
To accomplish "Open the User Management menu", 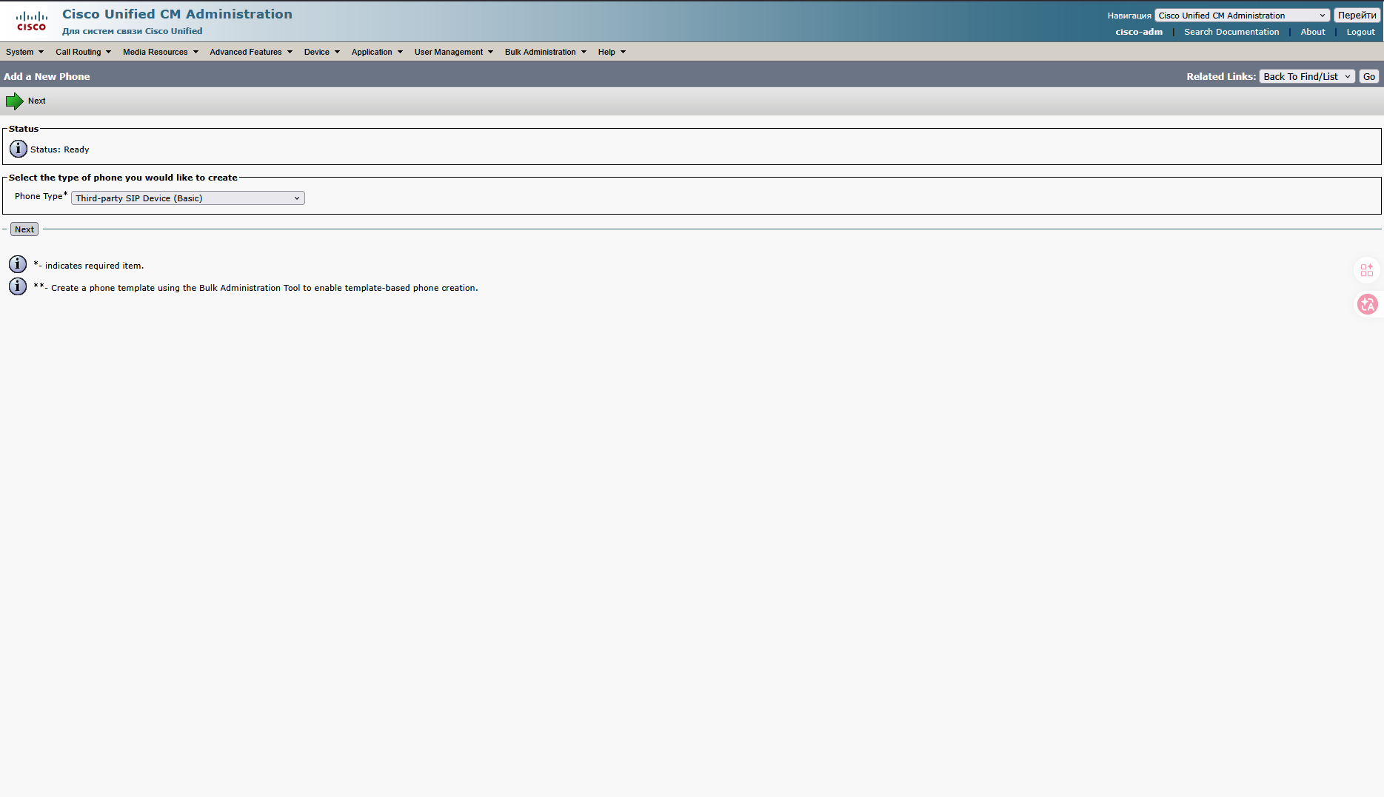I will [x=453, y=52].
